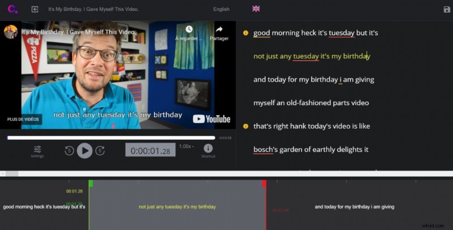This screenshot has width=453, height=230.
Task: Click the underlined word 'good' in transcript
Action: pos(262,33)
